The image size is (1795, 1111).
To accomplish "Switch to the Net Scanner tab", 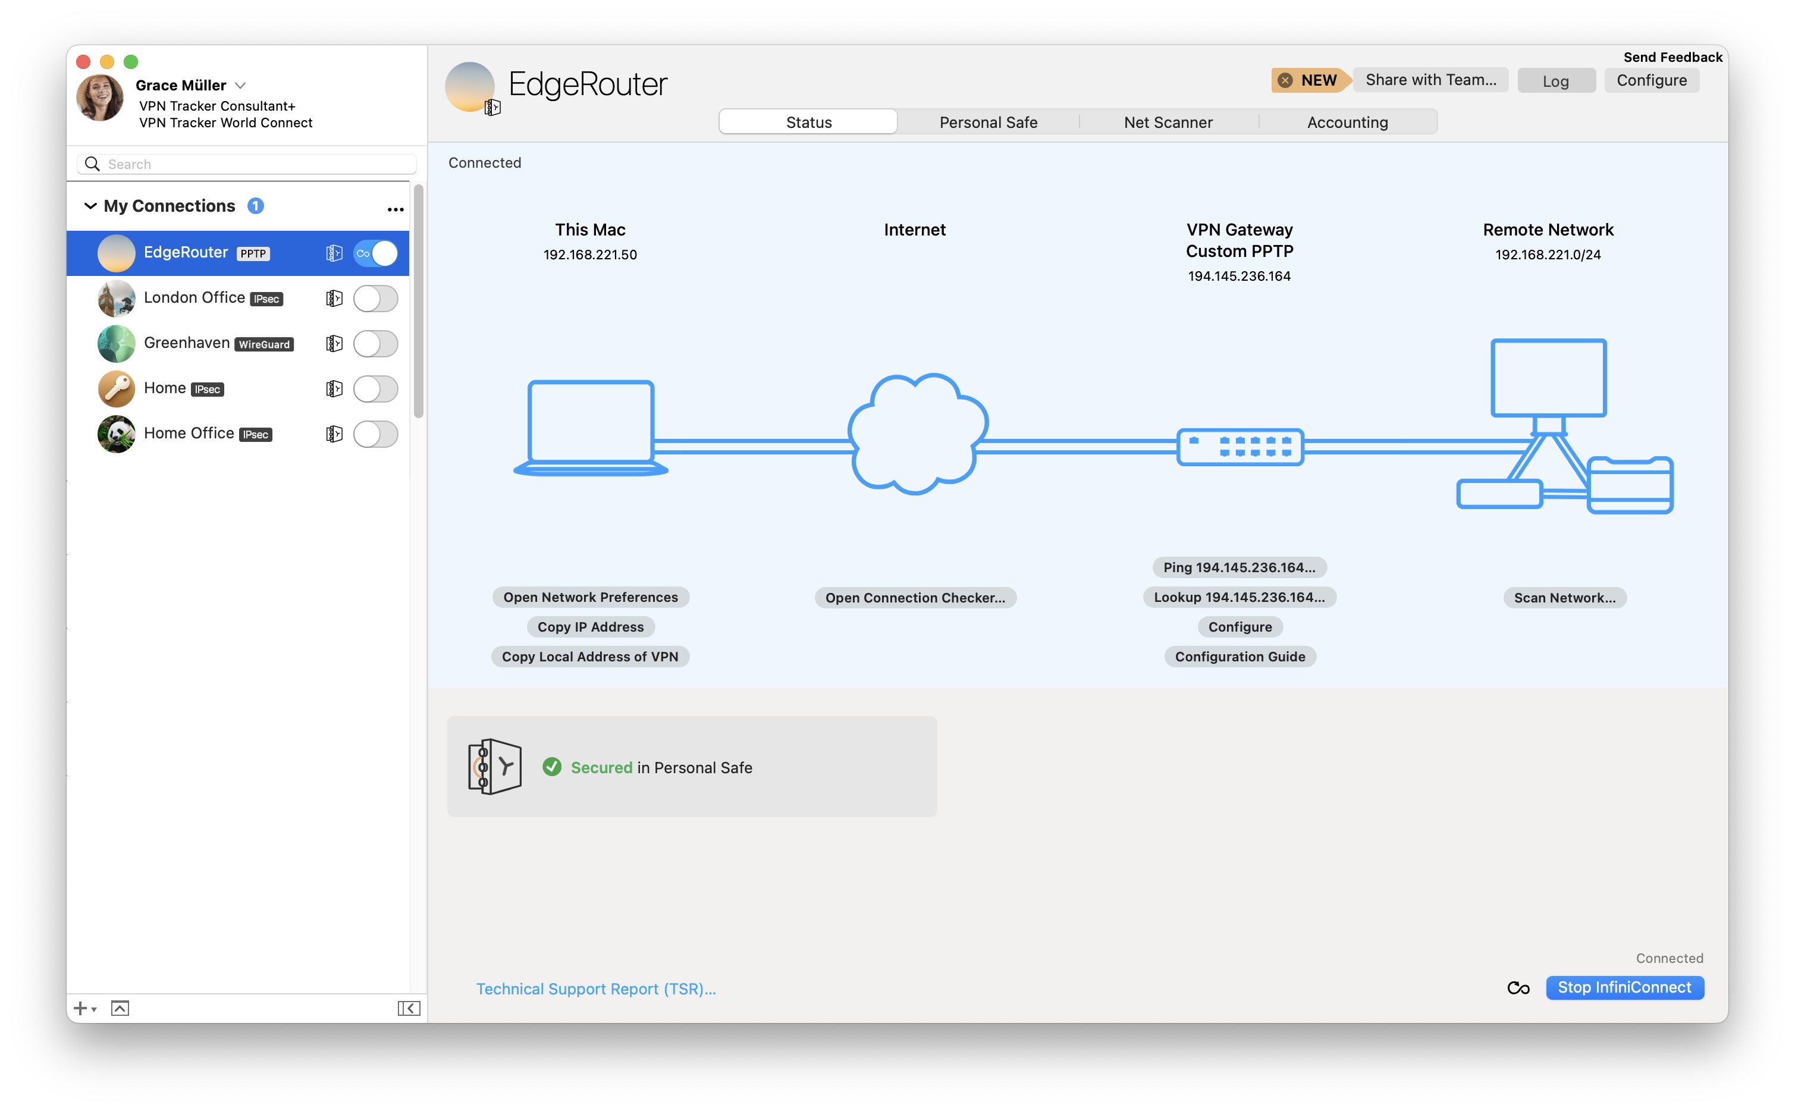I will 1168,122.
